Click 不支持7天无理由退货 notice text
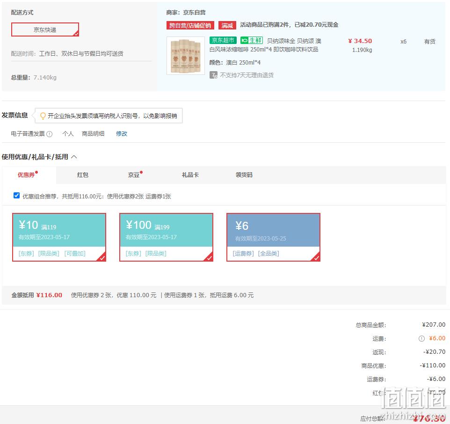Image resolution: width=450 pixels, height=424 pixels. pos(247,75)
